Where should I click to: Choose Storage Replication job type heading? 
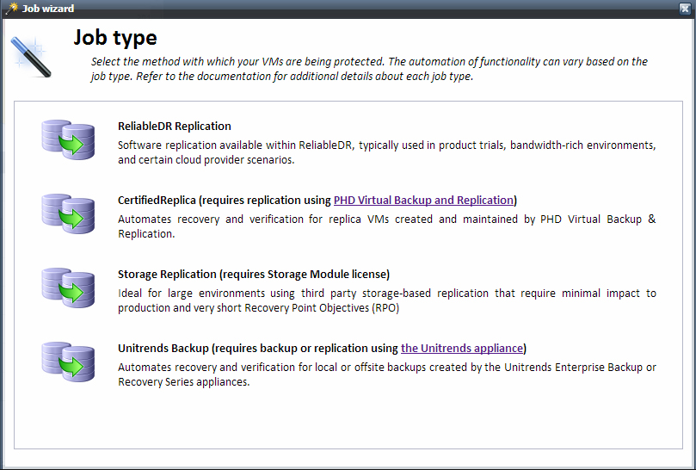[254, 275]
